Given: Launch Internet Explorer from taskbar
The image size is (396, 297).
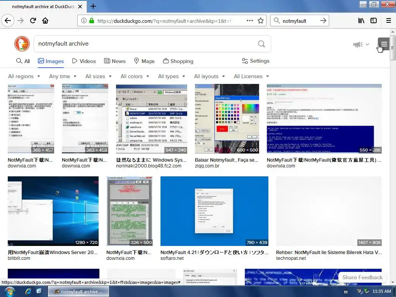Looking at the screenshot, I should [28, 291].
